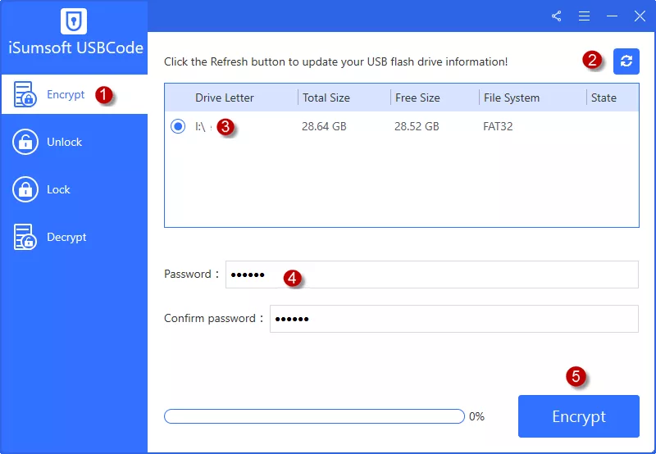Screen dimensions: 656x454
Task: Click the File System column header
Action: click(511, 98)
